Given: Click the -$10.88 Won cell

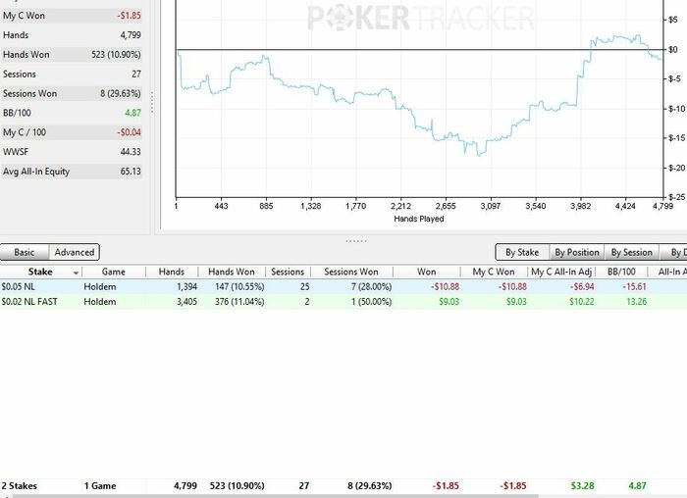Looking at the screenshot, I should pos(445,287).
